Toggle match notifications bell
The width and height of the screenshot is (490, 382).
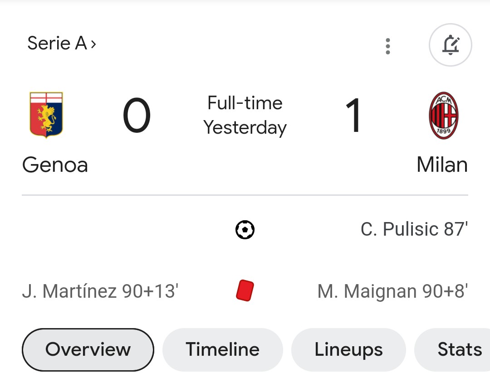point(451,45)
